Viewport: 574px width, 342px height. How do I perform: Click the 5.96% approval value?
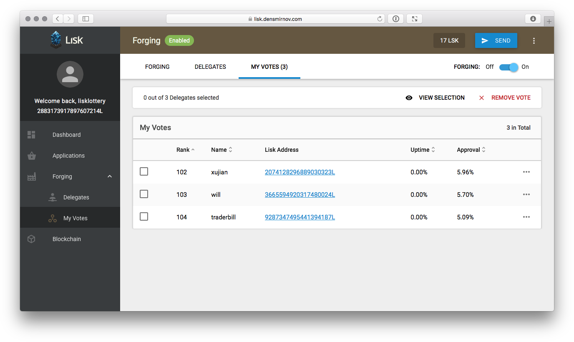[x=466, y=172]
